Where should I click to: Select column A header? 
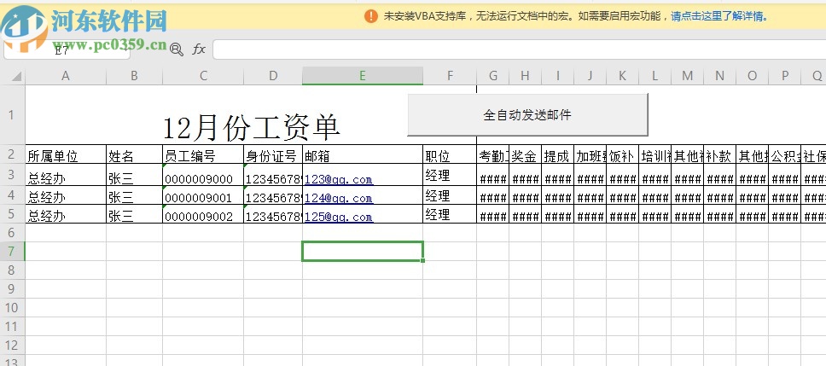pyautogui.click(x=66, y=76)
